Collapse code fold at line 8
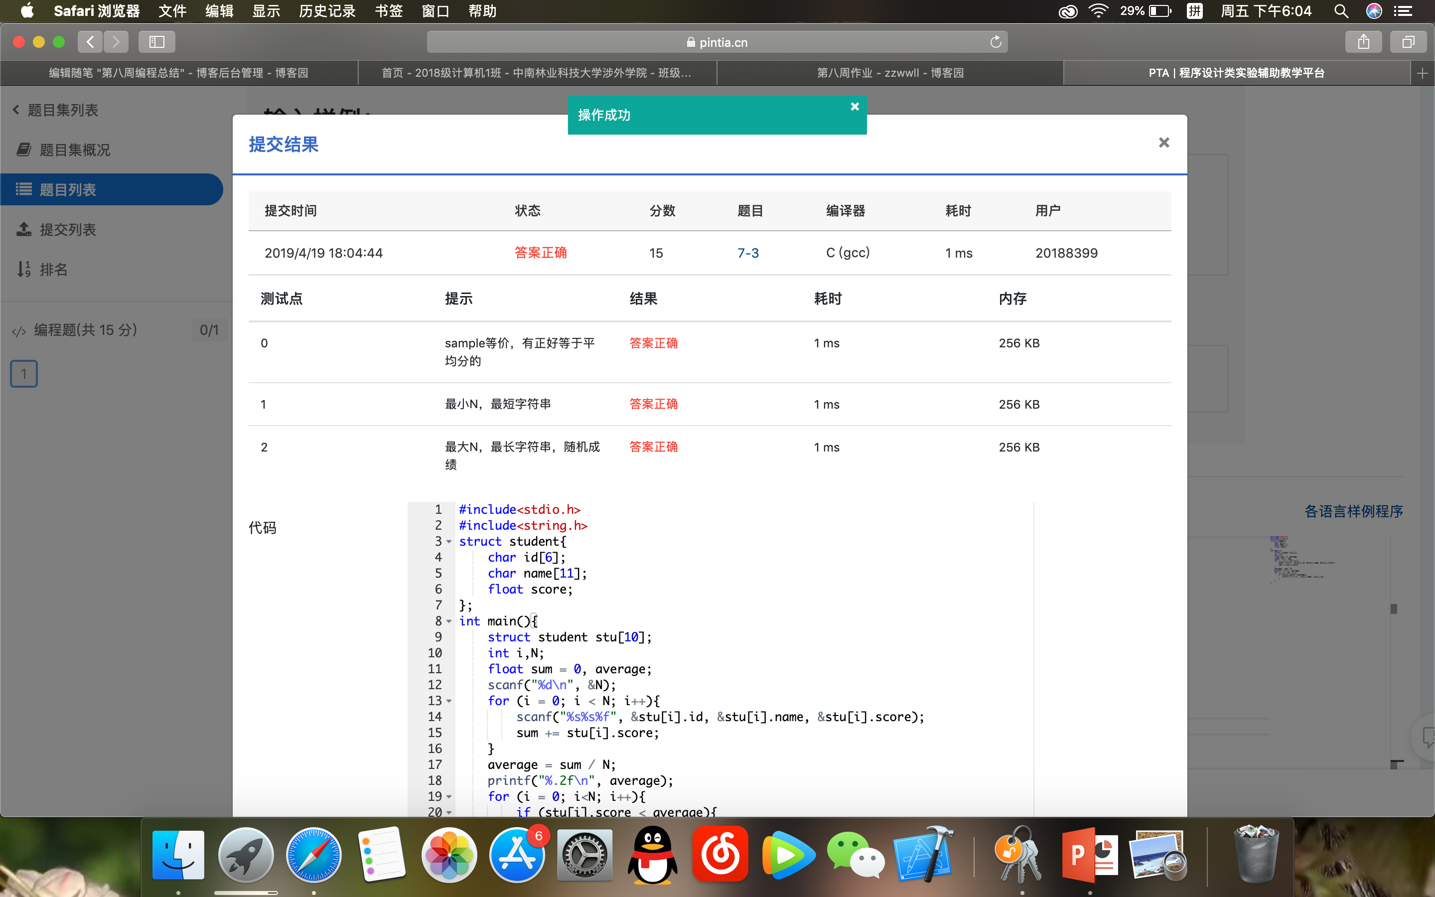Viewport: 1435px width, 897px height. tap(449, 621)
